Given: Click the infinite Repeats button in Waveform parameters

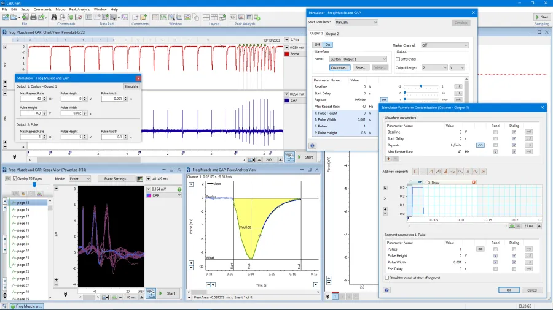Looking at the screenshot, I should (x=480, y=145).
